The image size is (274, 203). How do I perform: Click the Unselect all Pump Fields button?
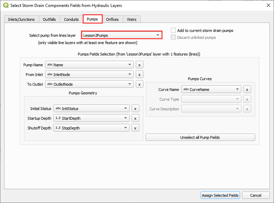click(200, 137)
